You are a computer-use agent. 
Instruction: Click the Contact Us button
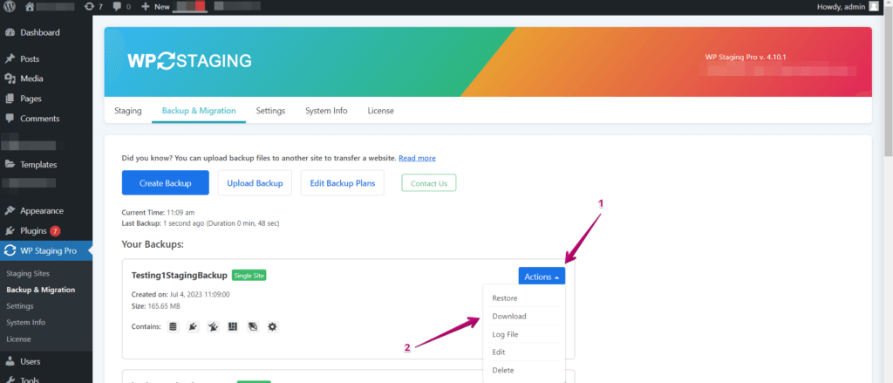pyautogui.click(x=429, y=183)
